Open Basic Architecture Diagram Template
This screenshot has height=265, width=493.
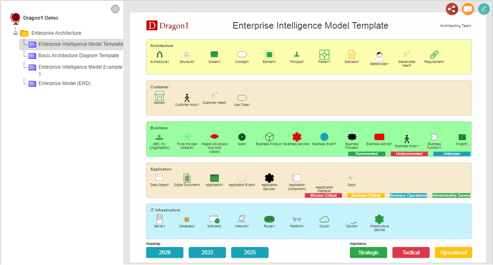pyautogui.click(x=78, y=56)
